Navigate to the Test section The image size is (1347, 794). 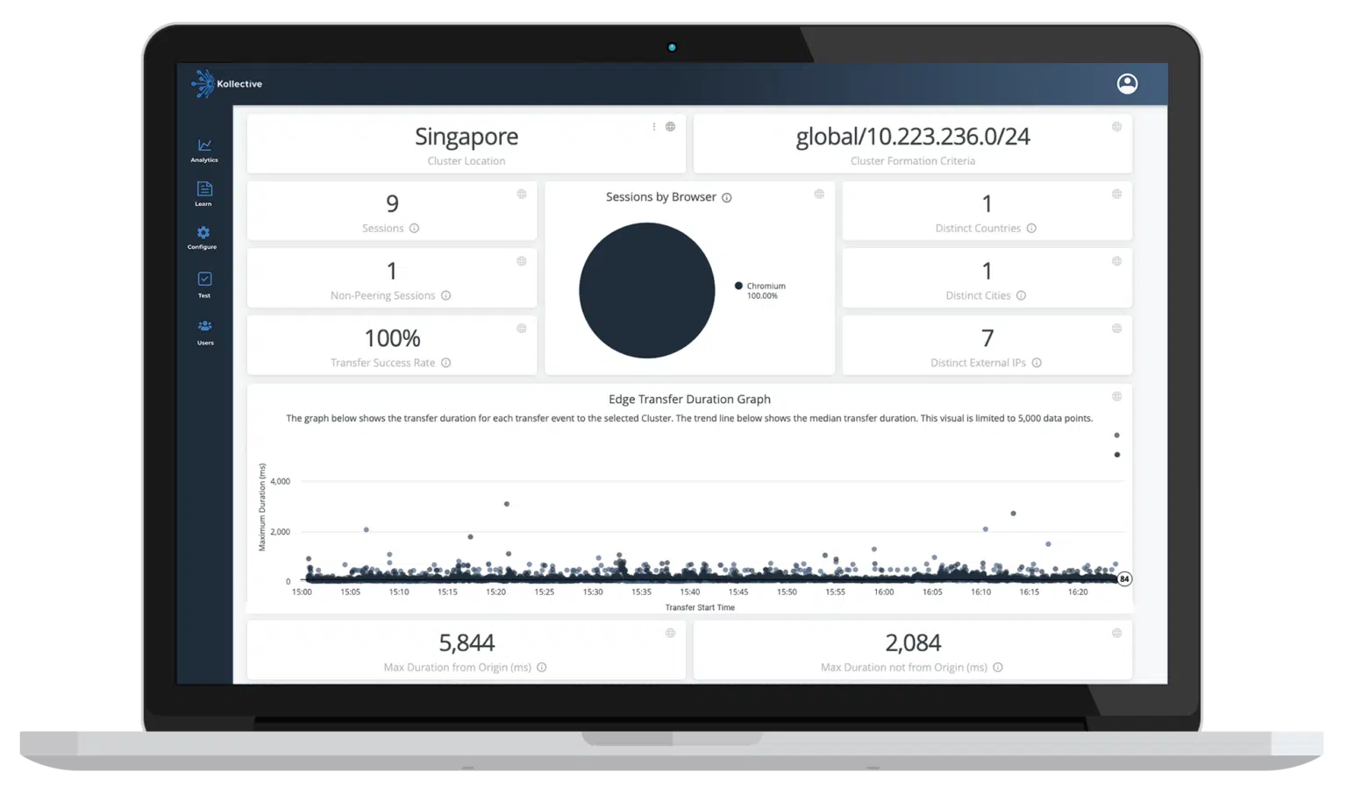204,286
